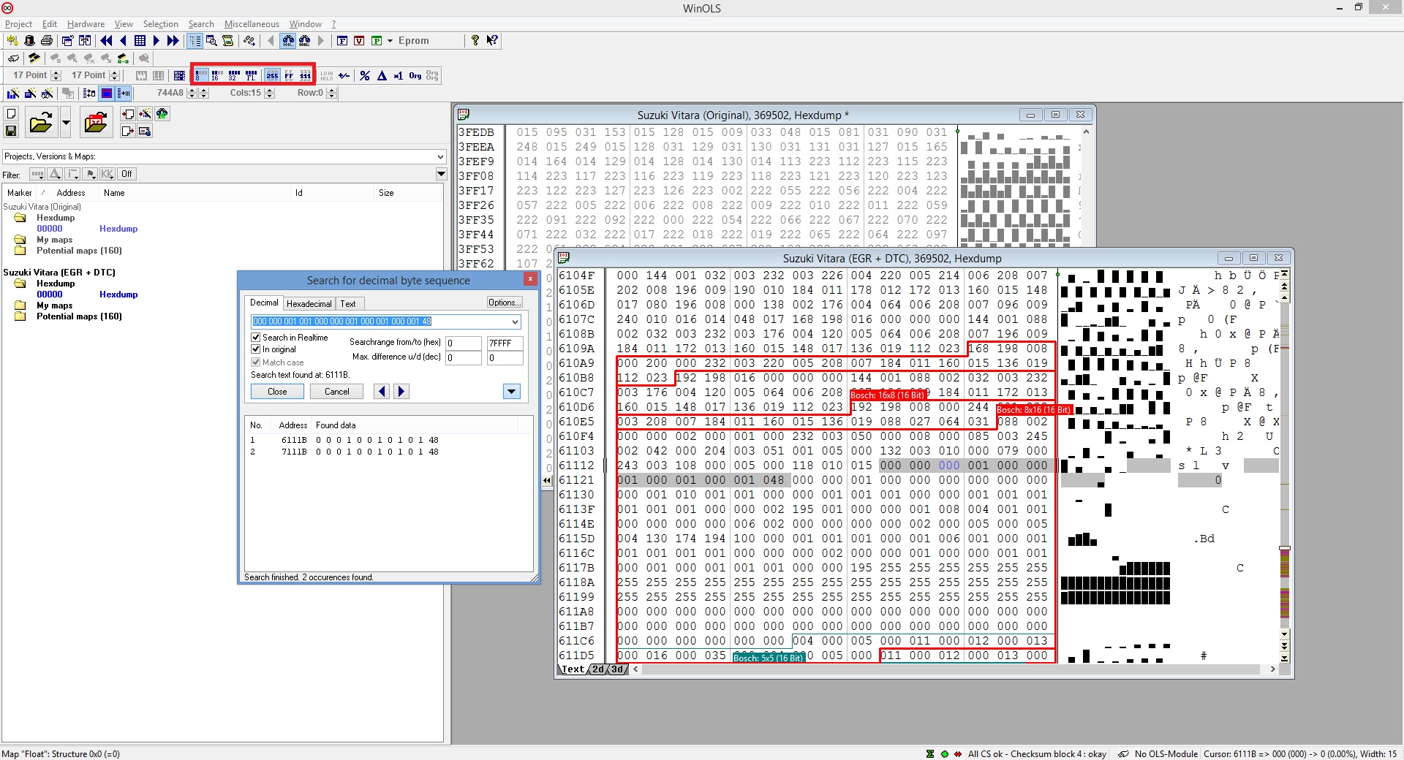Switch to the Hexadecimal search tab
1404x760 pixels.
pos(309,303)
